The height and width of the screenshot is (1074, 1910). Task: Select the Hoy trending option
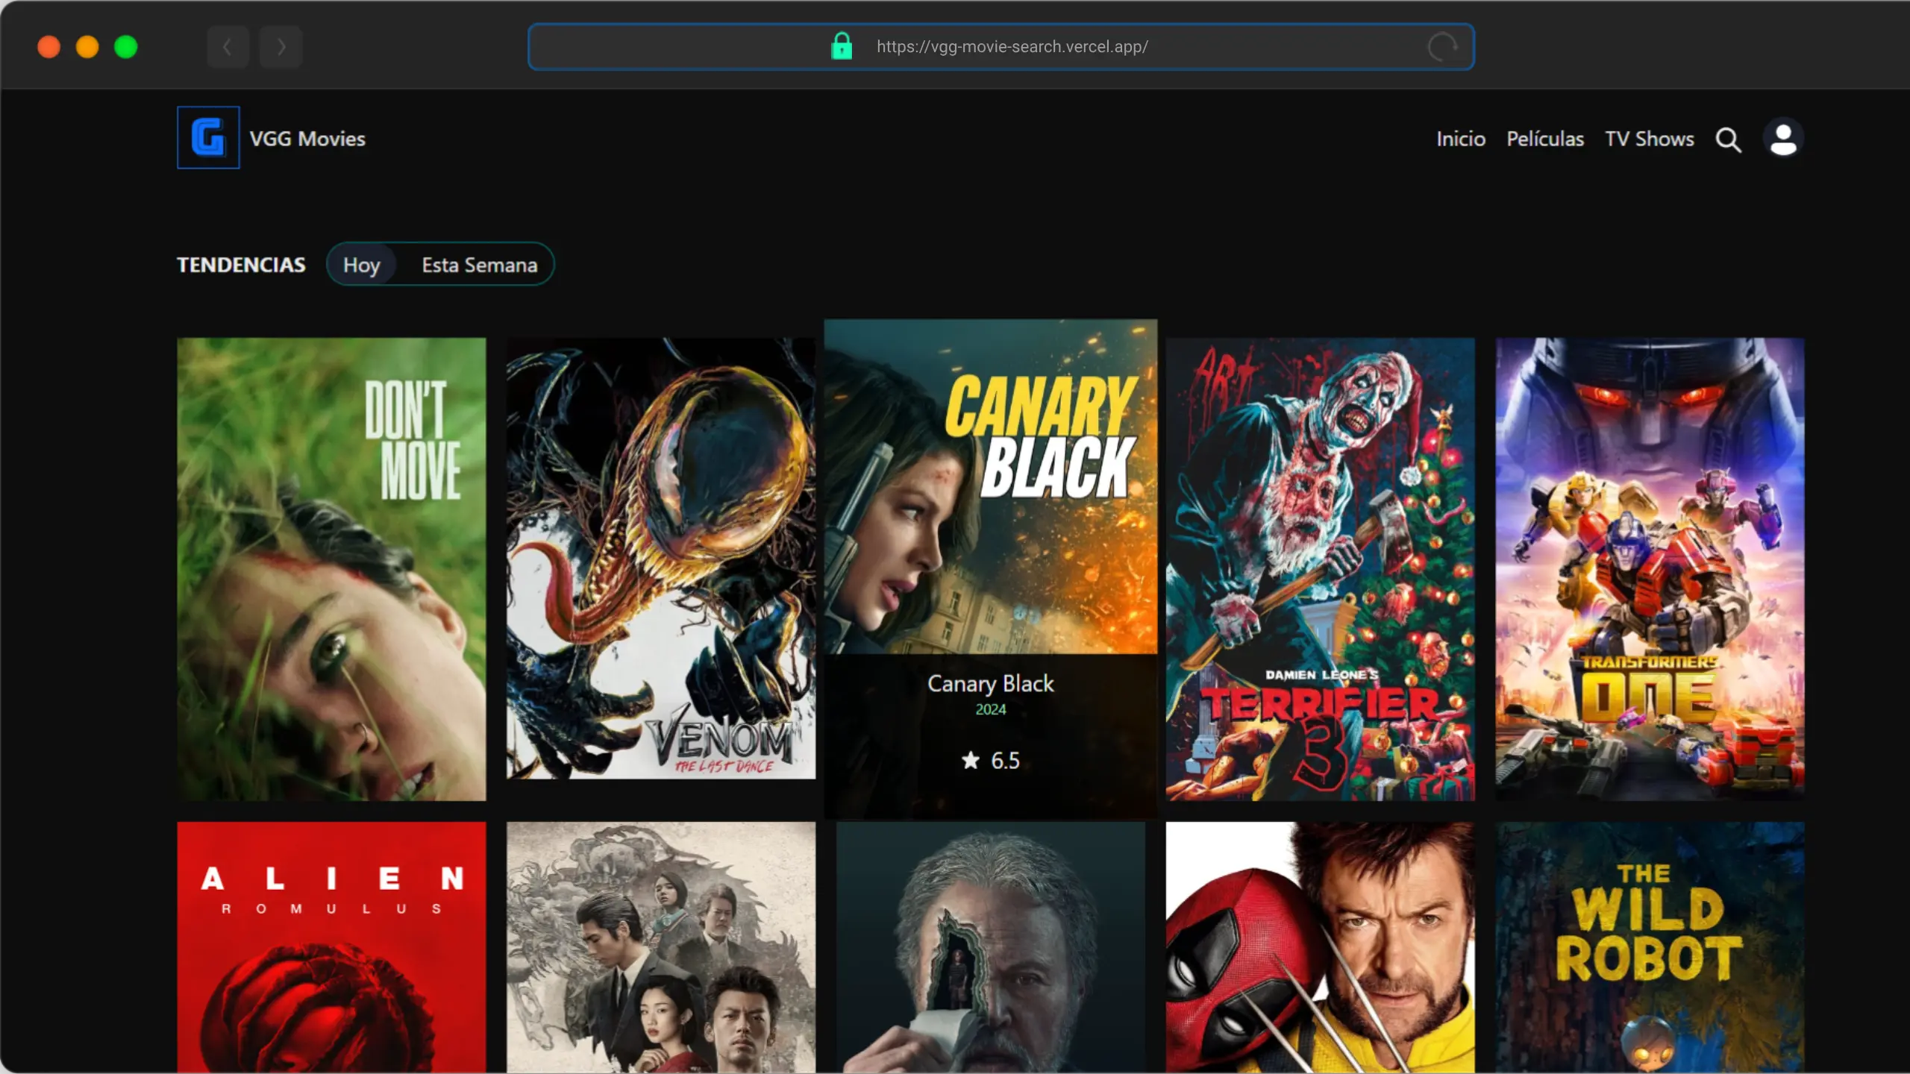click(x=362, y=264)
